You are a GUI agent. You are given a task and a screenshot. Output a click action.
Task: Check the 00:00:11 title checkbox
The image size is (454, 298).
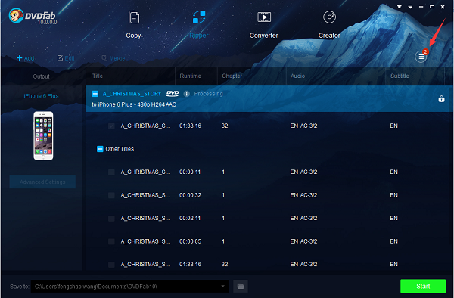(111, 172)
